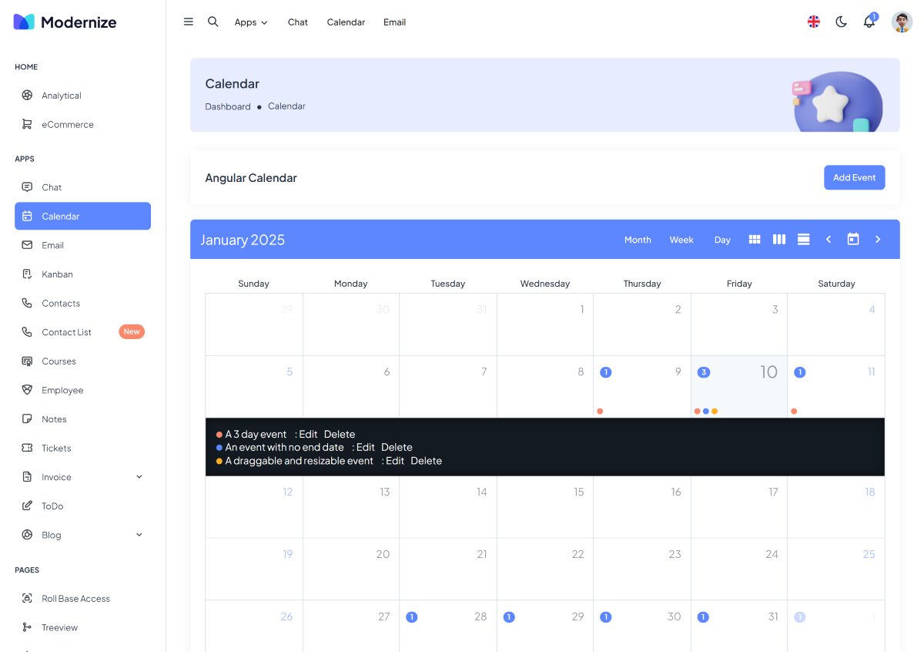The width and height of the screenshot is (924, 652).
Task: Click the orange dot on Thursday 9
Action: click(x=600, y=411)
